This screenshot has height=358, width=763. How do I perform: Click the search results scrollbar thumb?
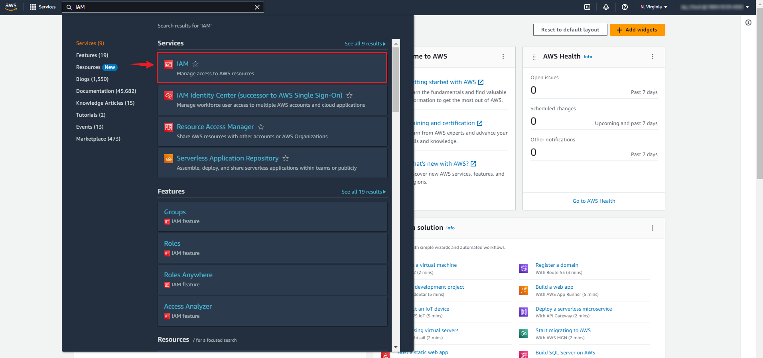click(396, 80)
